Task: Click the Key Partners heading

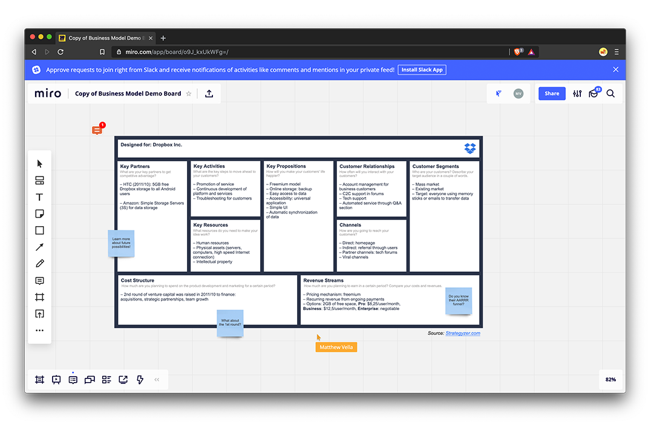Action: pyautogui.click(x=135, y=166)
